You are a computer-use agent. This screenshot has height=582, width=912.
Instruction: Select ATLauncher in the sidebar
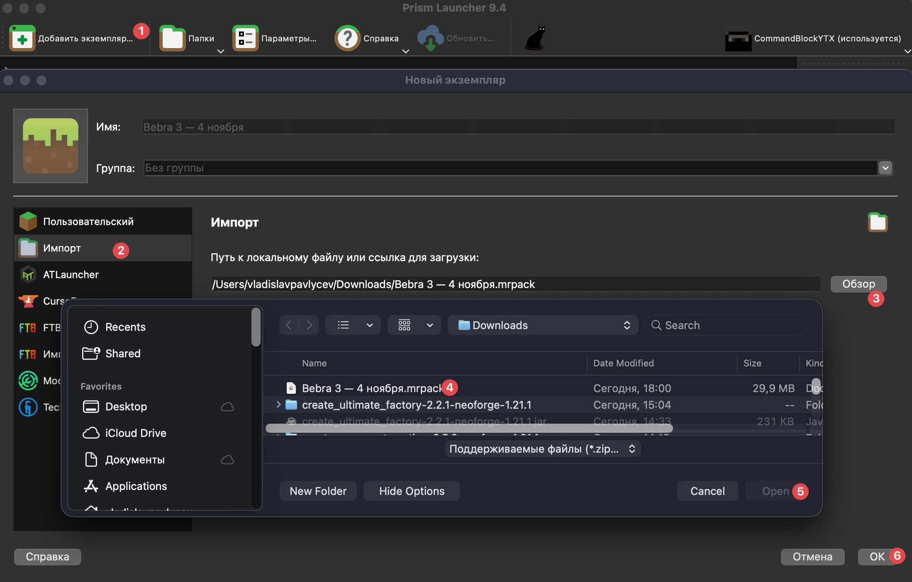(x=71, y=274)
